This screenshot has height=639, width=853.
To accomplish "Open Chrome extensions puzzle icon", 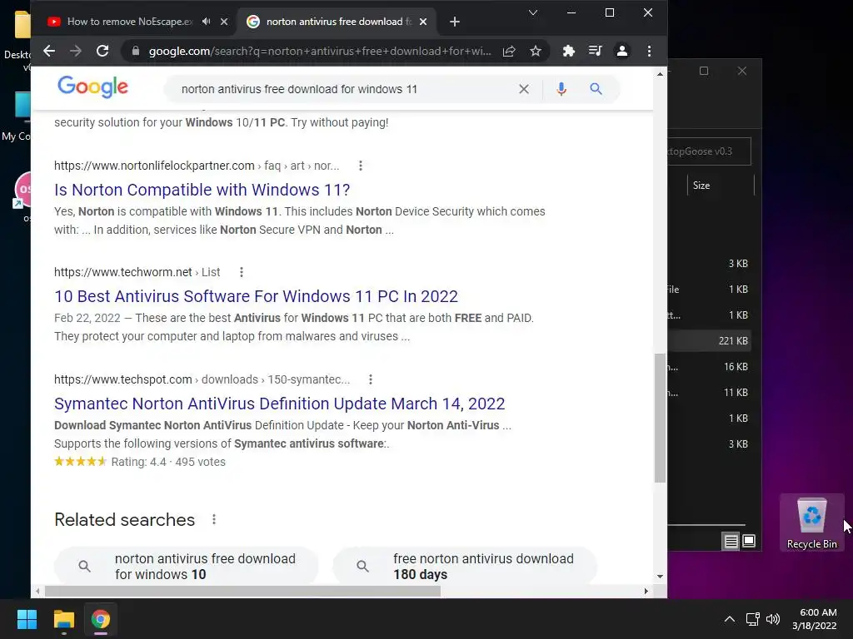I will (x=568, y=51).
